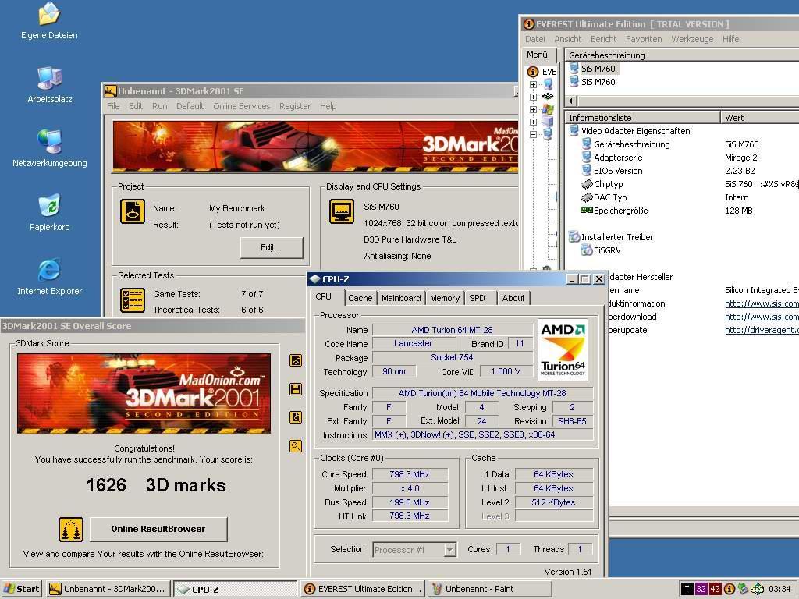Open the File menu in 3DMark2001 SE

click(x=113, y=106)
